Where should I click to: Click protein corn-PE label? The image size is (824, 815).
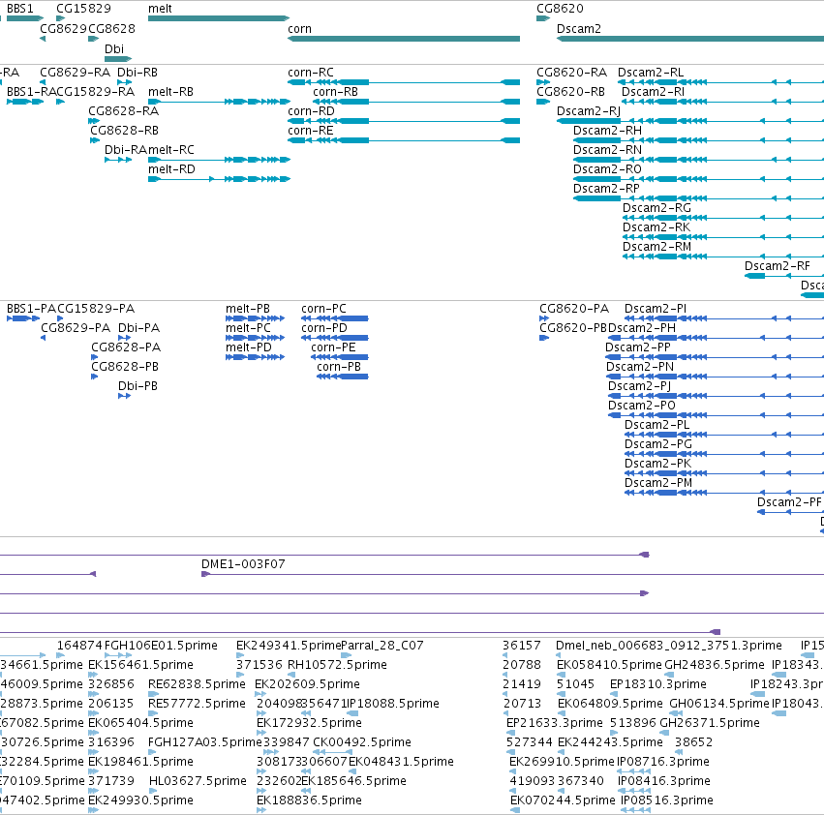pyautogui.click(x=333, y=347)
